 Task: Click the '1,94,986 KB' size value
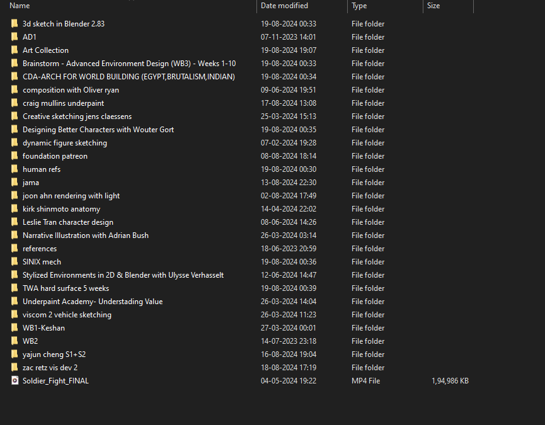point(450,380)
